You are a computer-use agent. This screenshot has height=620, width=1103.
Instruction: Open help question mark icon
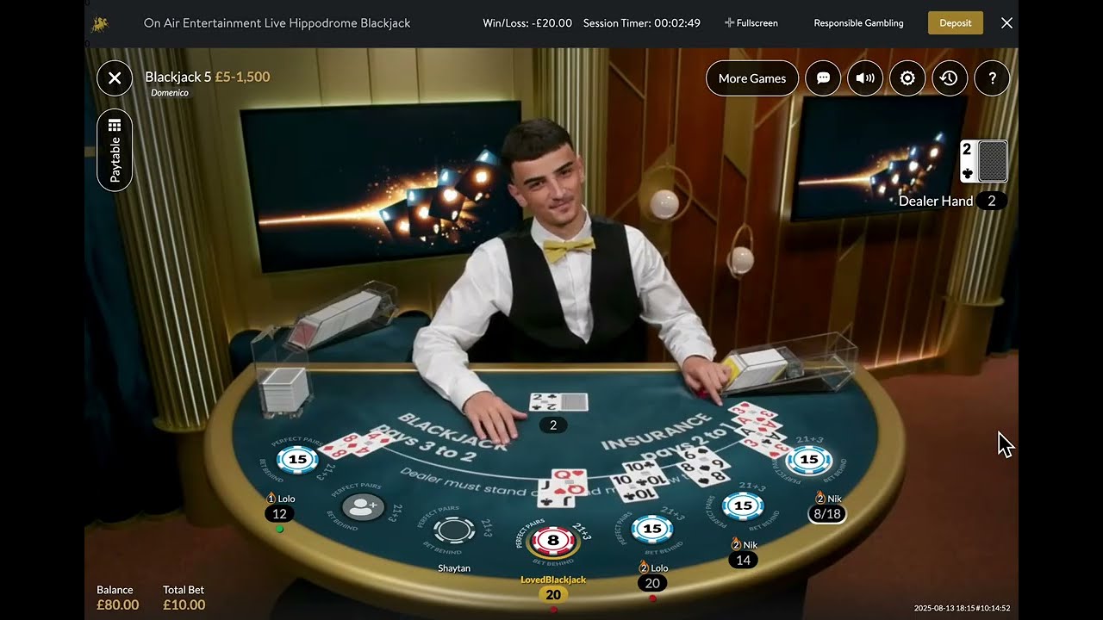pyautogui.click(x=992, y=78)
